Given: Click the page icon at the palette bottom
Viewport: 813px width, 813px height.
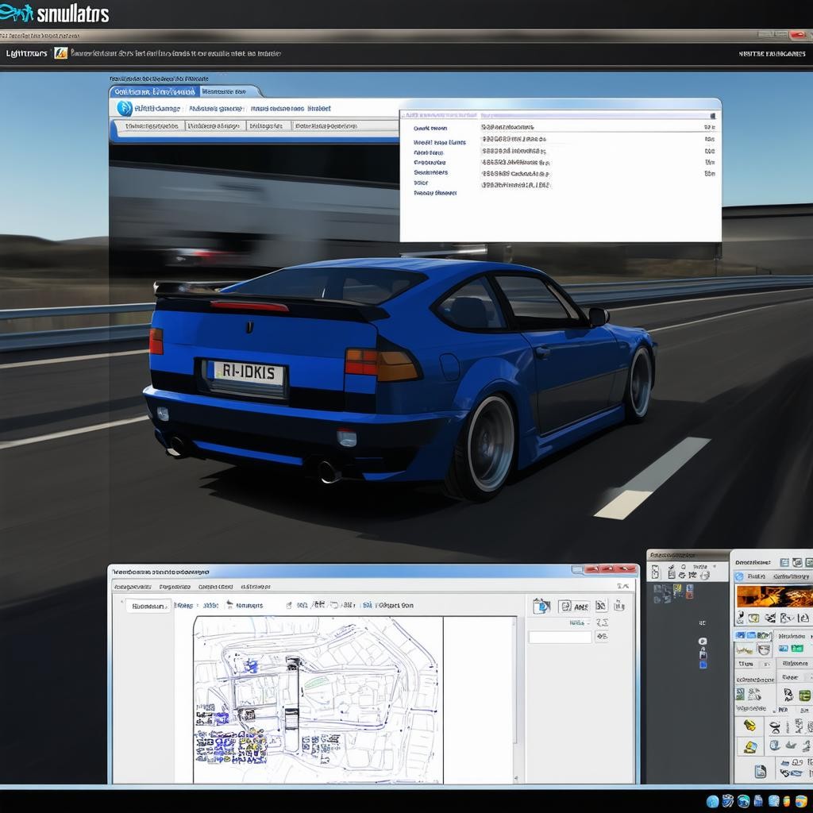Looking at the screenshot, I should coord(760,771).
